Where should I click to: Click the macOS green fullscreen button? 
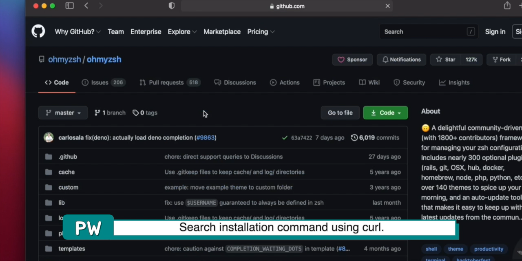tap(52, 6)
